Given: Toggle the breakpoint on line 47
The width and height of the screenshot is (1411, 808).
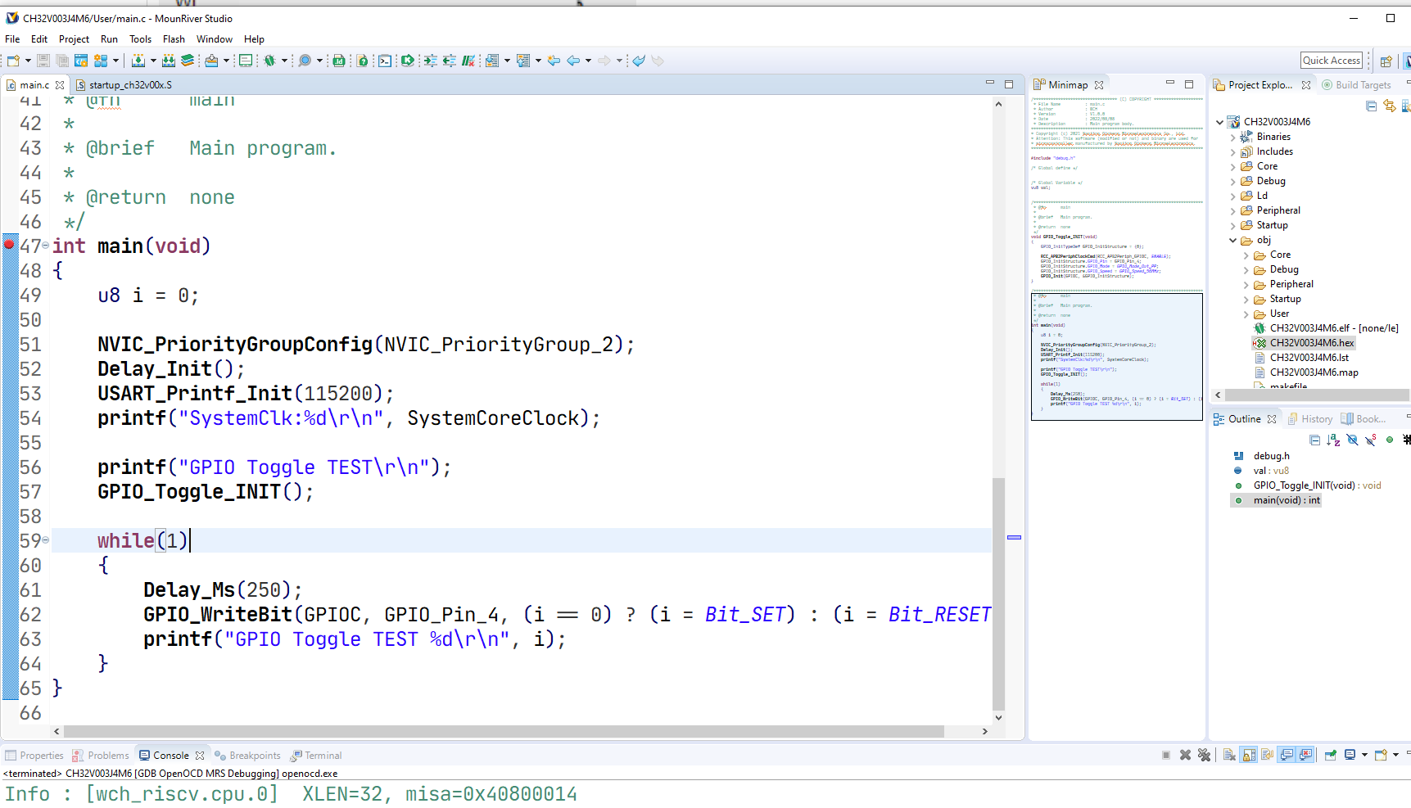Looking at the screenshot, I should (9, 245).
